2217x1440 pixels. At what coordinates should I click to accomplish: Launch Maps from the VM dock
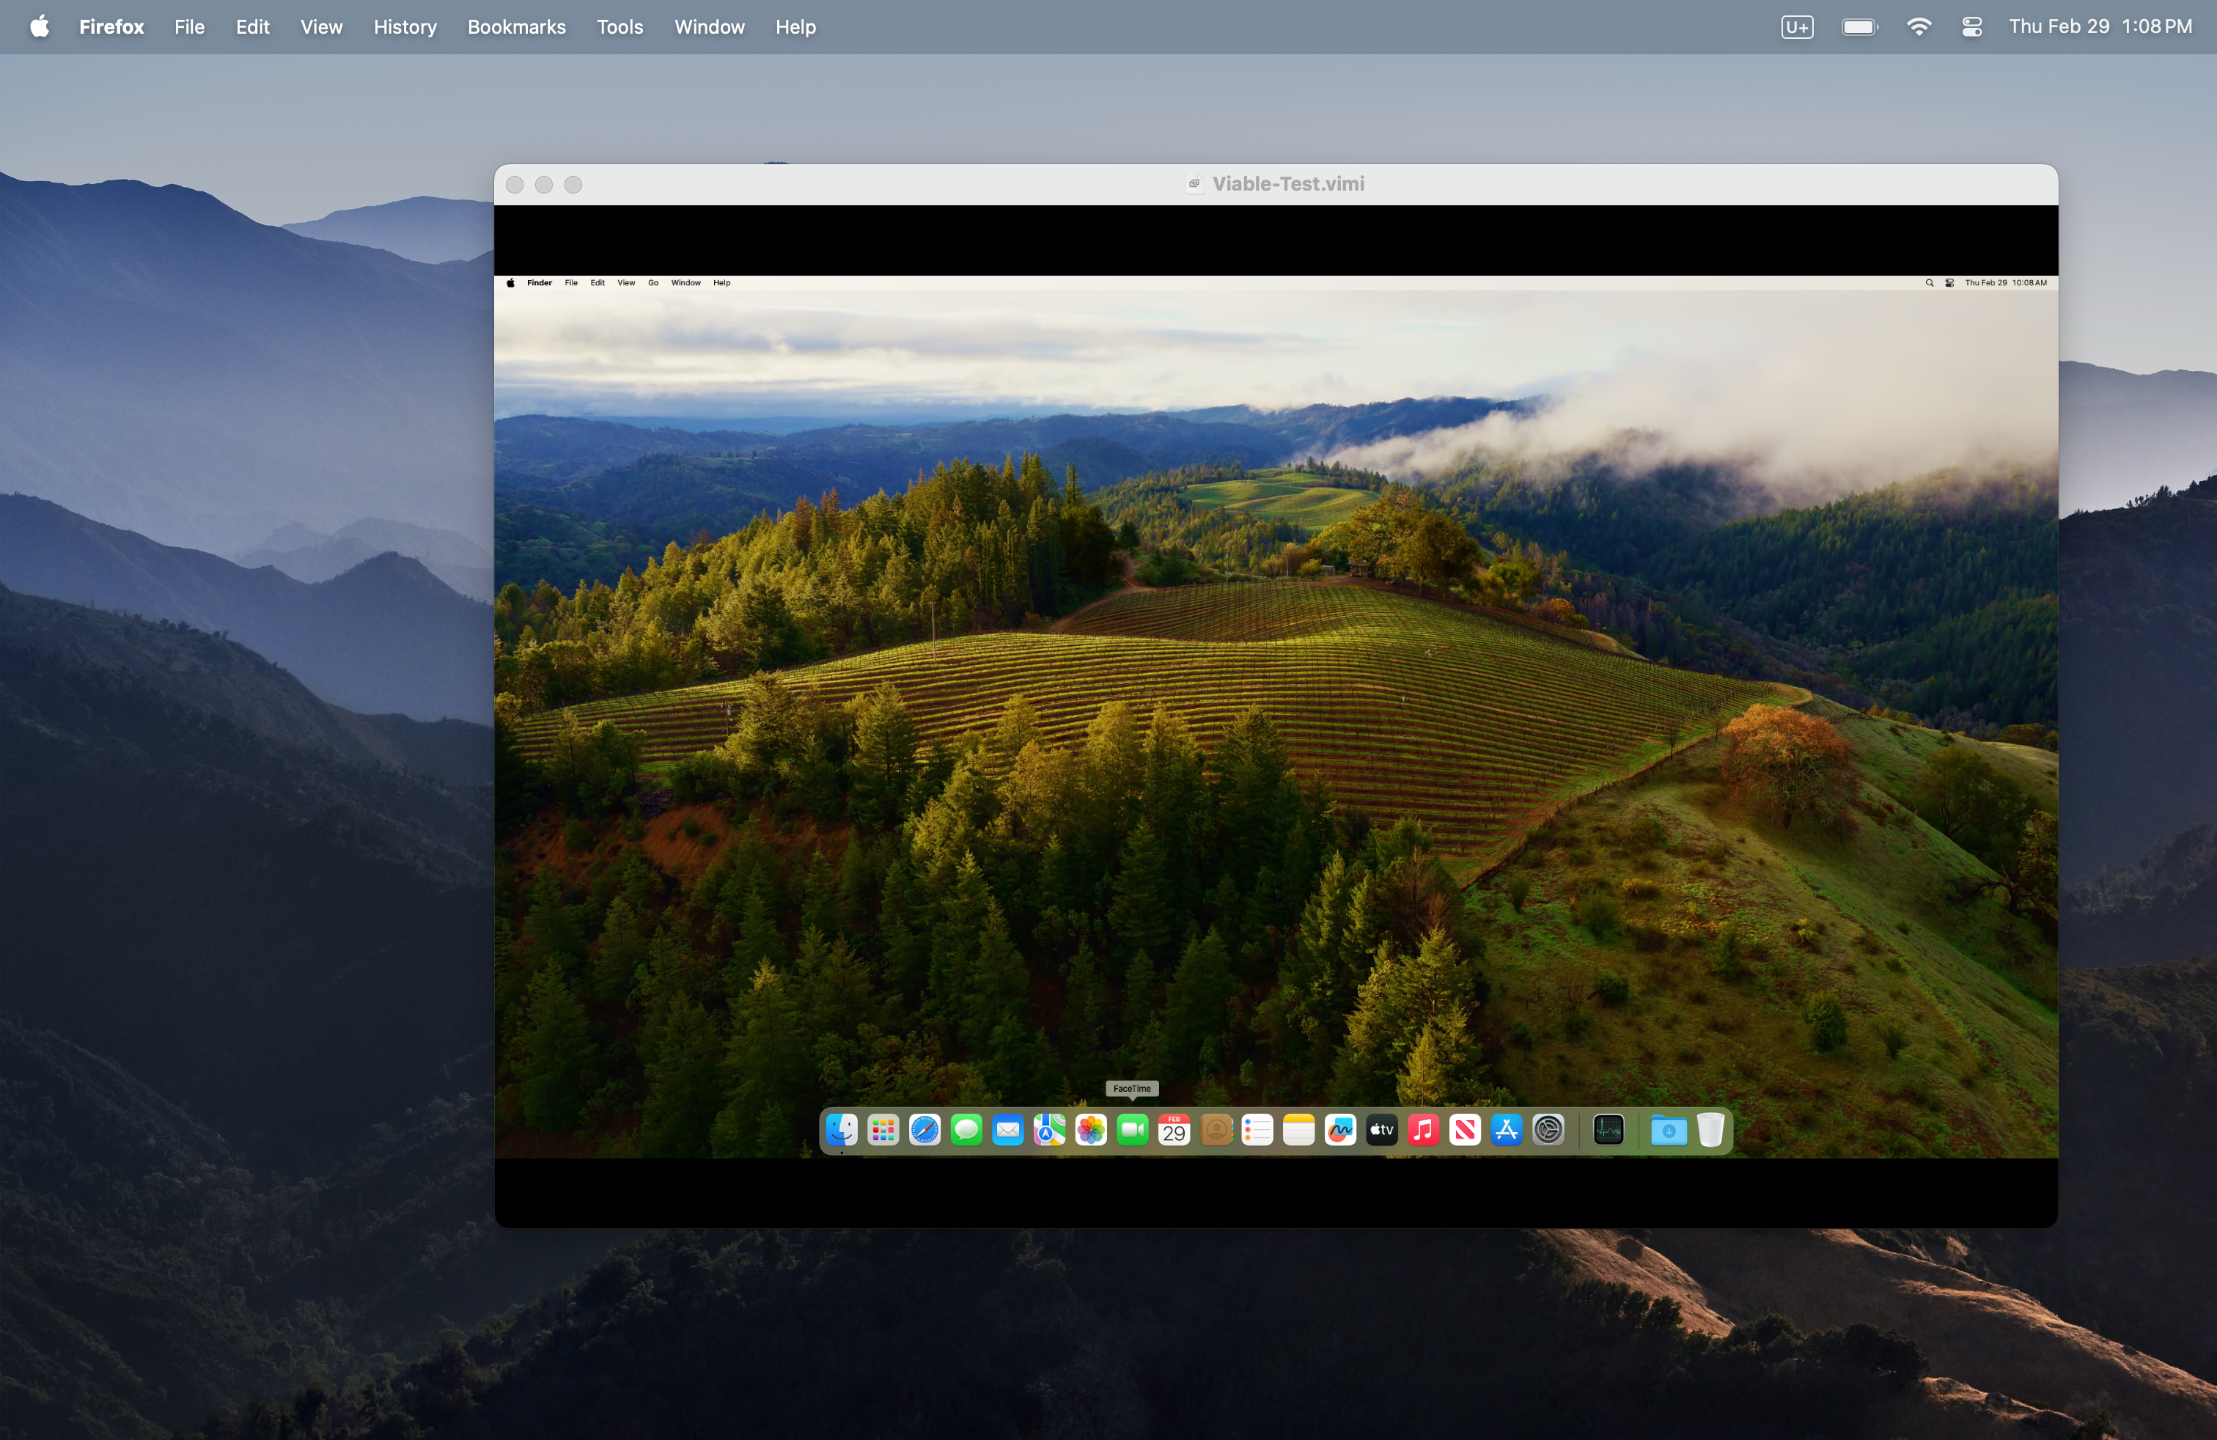[x=1050, y=1131]
